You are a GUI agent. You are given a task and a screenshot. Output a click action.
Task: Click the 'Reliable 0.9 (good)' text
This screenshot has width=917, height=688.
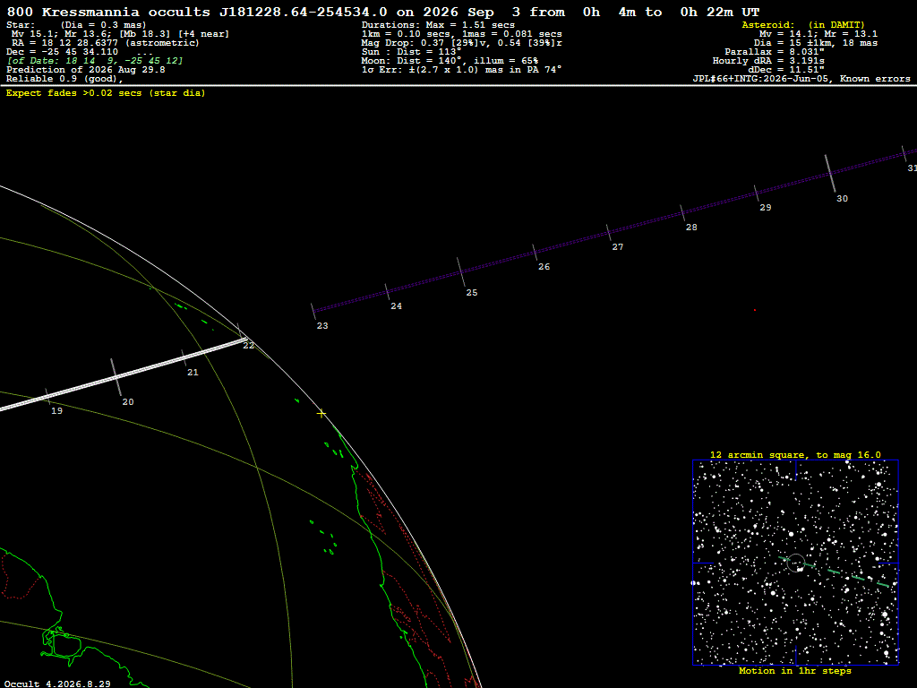click(64, 79)
